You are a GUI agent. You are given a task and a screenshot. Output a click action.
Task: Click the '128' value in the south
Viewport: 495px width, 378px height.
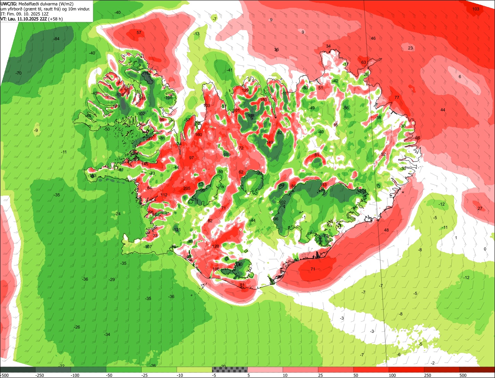[x=216, y=247]
